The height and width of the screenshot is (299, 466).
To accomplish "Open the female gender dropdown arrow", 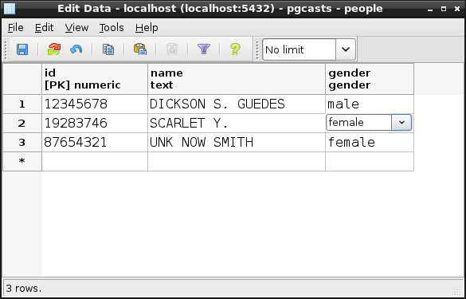I will coord(401,122).
